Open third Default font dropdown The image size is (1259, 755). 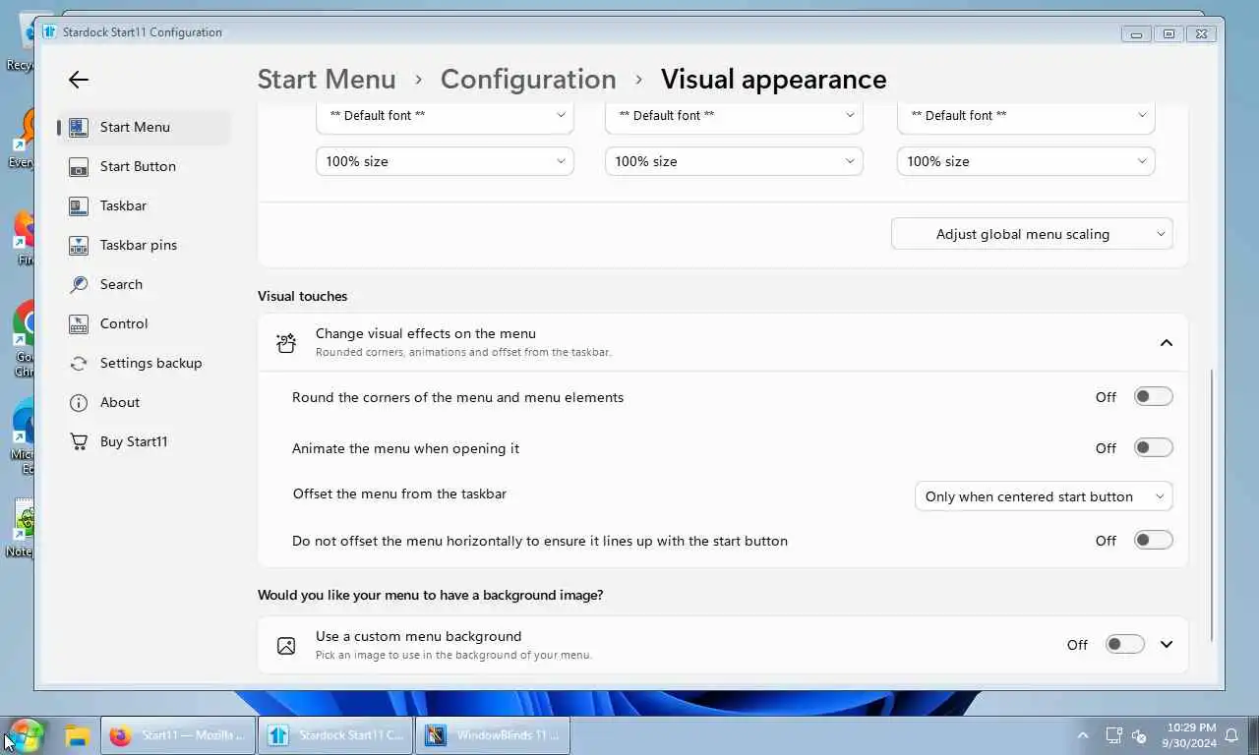pos(1026,116)
